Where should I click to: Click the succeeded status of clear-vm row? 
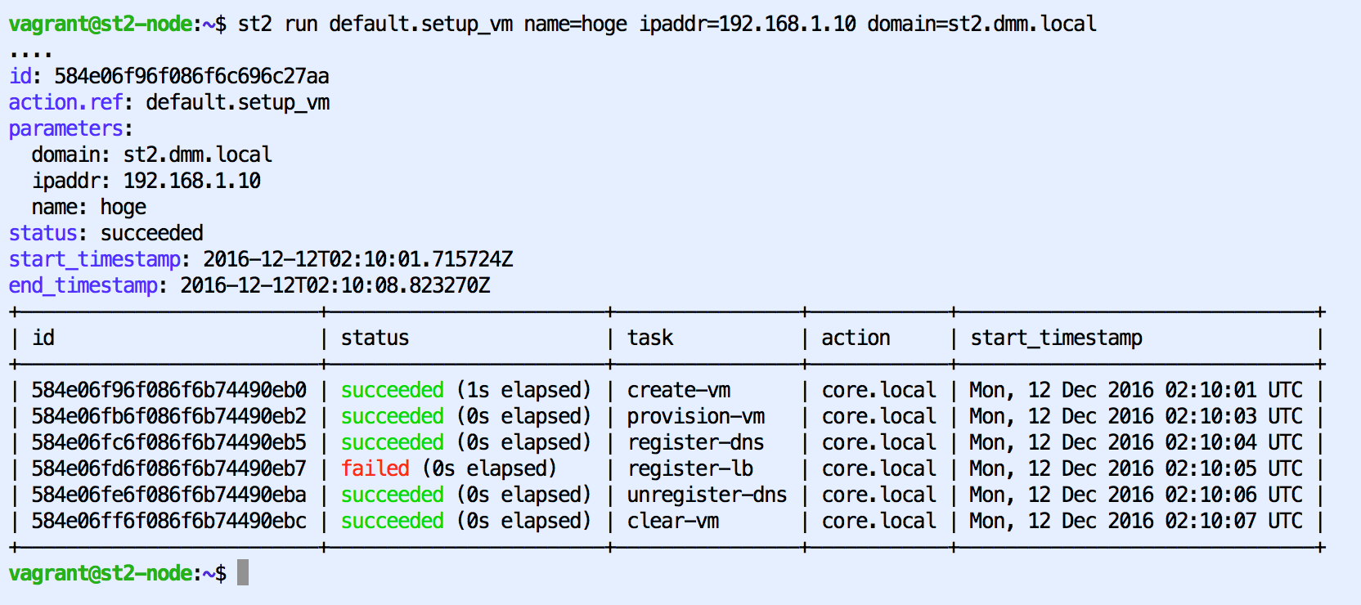click(x=393, y=521)
